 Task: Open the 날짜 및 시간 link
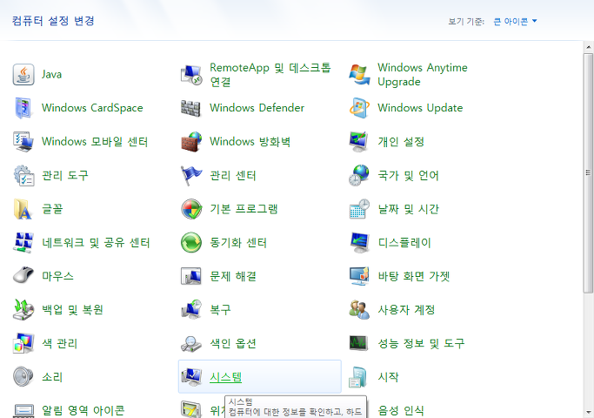409,209
